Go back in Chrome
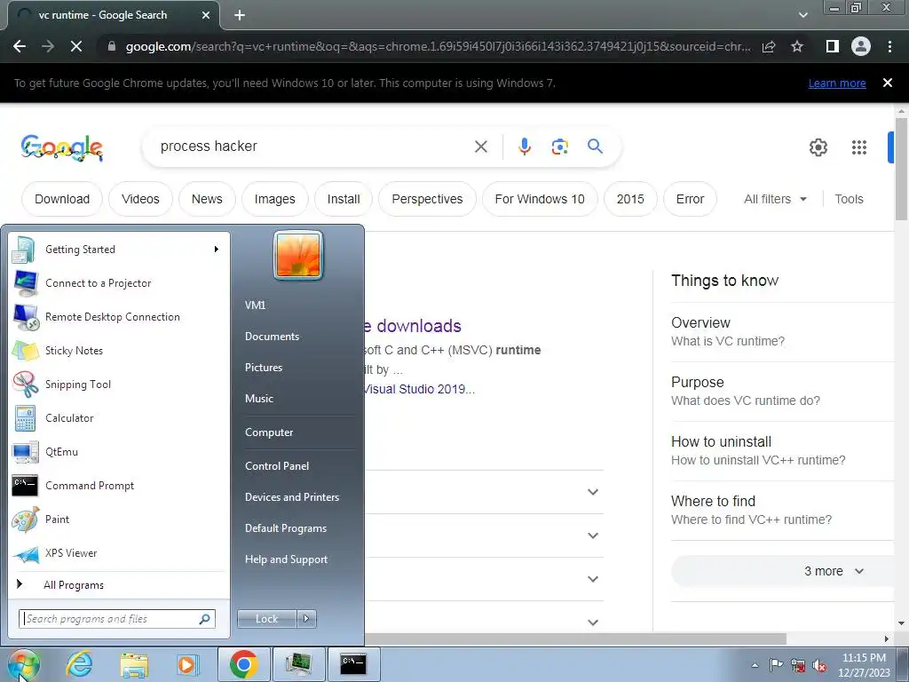Screen dimensions: 909x682 point(20,46)
